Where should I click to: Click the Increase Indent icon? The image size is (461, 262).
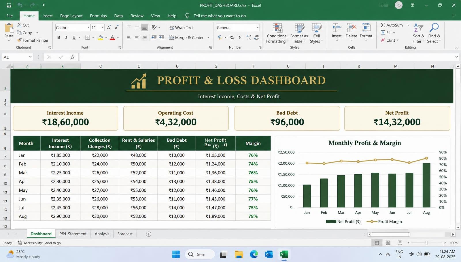[x=162, y=37]
